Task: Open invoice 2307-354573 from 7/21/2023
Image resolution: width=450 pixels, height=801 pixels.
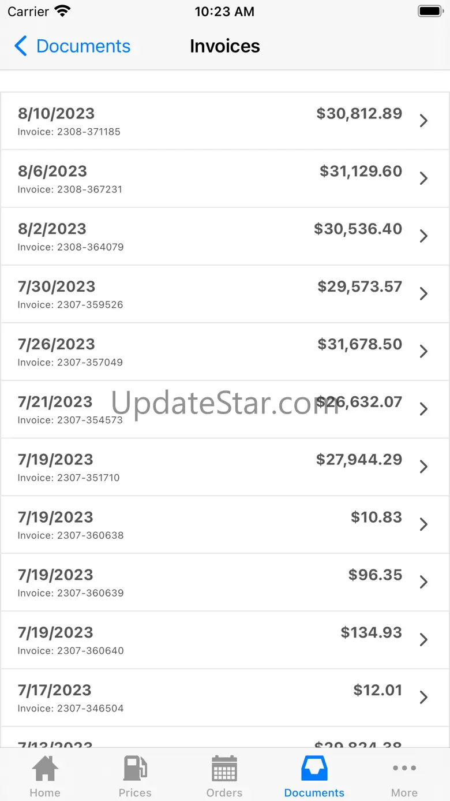Action: click(225, 409)
